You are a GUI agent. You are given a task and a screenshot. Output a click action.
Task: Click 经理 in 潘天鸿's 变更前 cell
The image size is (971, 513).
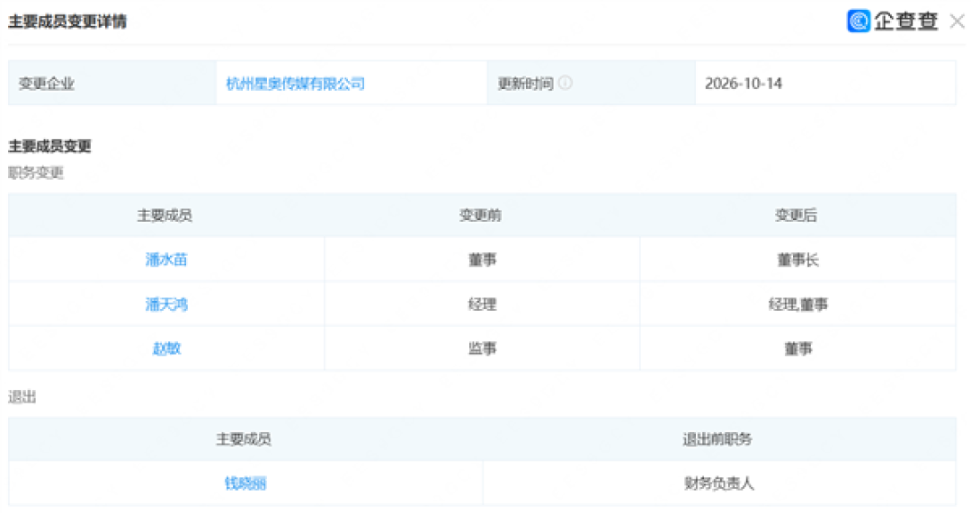coord(483,304)
